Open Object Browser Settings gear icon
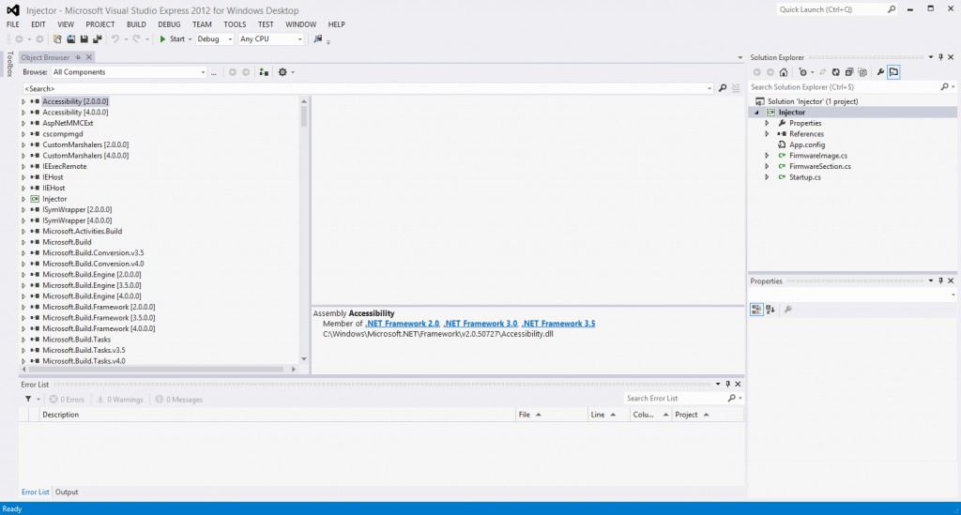Viewport: 961px width, 515px height. [282, 72]
